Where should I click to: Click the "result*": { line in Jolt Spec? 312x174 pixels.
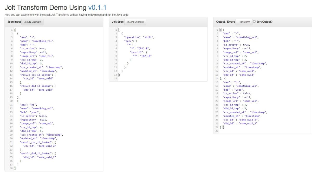click(x=139, y=52)
